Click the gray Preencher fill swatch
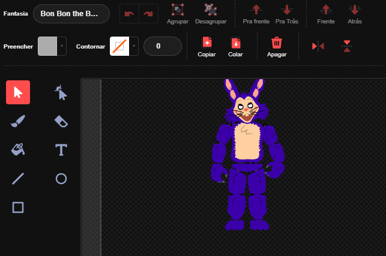 tap(47, 46)
